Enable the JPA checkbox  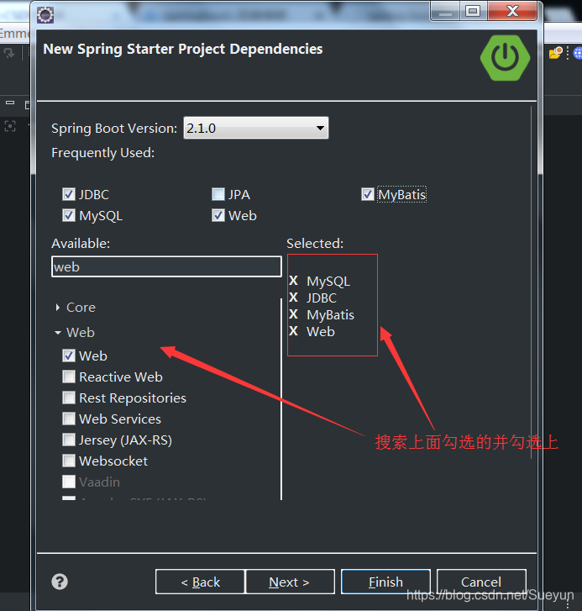(x=218, y=194)
